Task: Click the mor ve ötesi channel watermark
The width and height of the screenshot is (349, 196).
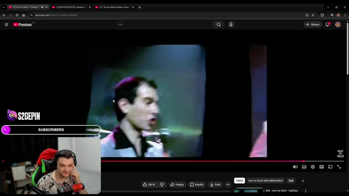Action: 340,154
